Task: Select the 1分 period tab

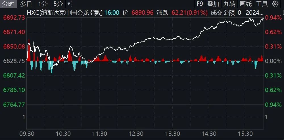Action: pyautogui.click(x=43, y=4)
